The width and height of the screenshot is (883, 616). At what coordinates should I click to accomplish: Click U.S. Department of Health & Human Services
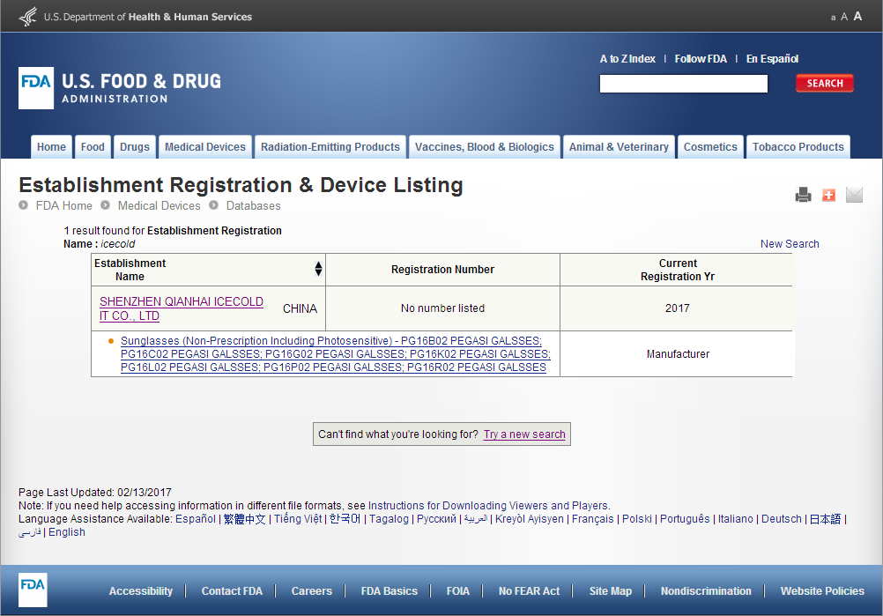(x=147, y=17)
